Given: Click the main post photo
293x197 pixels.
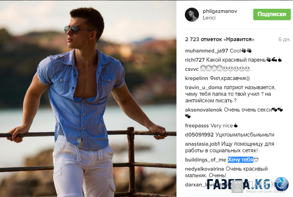Looking at the screenshot, I should pos(88,99).
